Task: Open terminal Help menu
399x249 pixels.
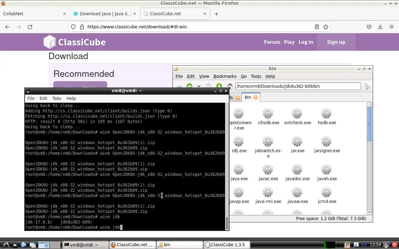Action: click(x=71, y=98)
